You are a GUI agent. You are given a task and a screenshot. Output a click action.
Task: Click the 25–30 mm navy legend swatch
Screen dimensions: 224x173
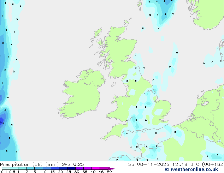tap(71, 168)
